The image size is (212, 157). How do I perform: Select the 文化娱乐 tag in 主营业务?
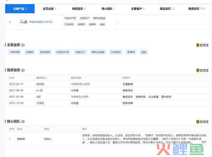click(116, 52)
